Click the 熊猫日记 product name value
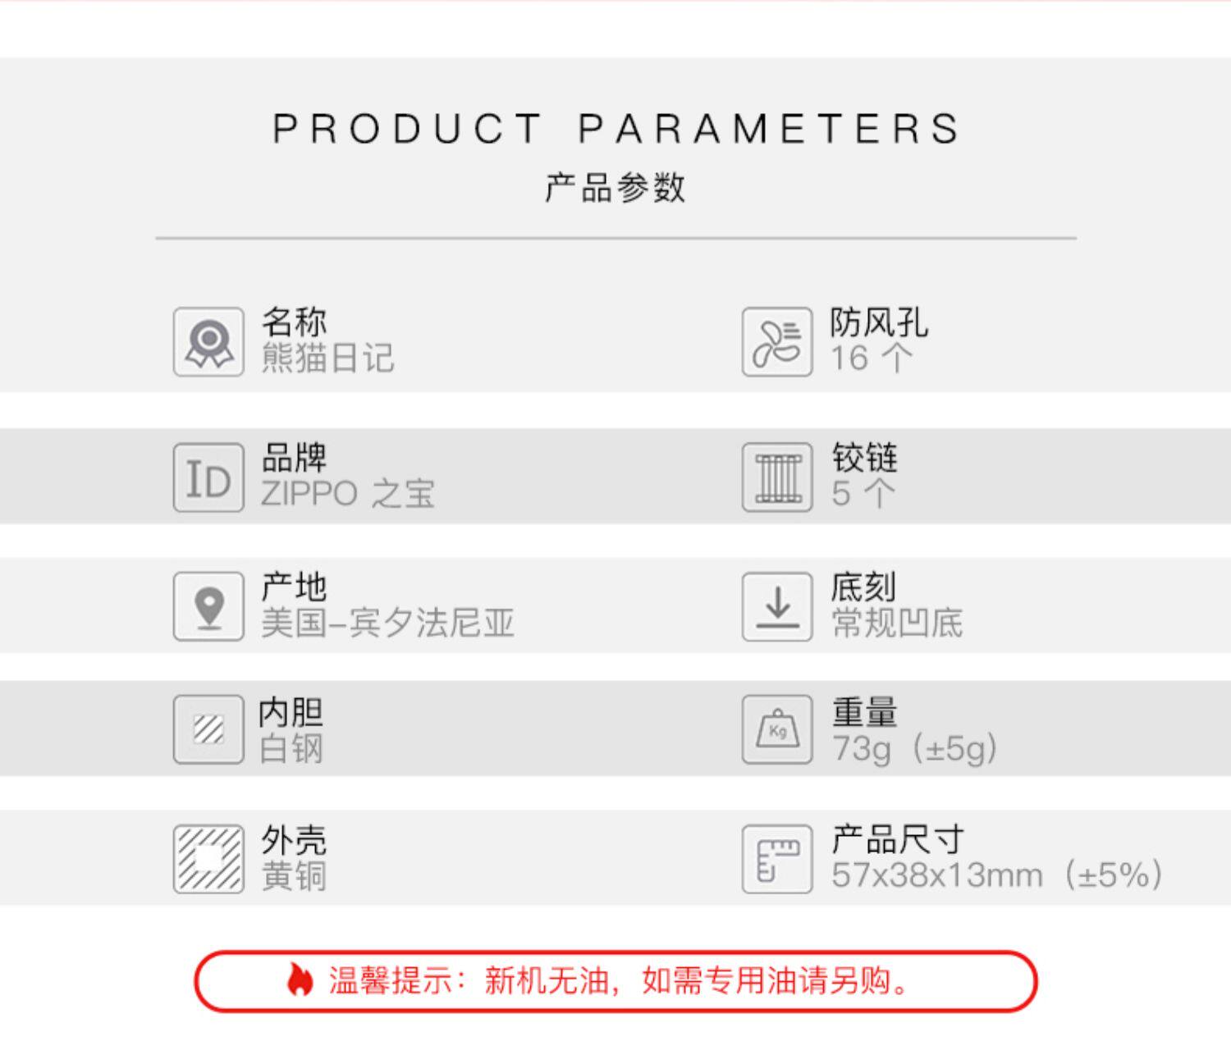This screenshot has height=1046, width=1231. (327, 359)
